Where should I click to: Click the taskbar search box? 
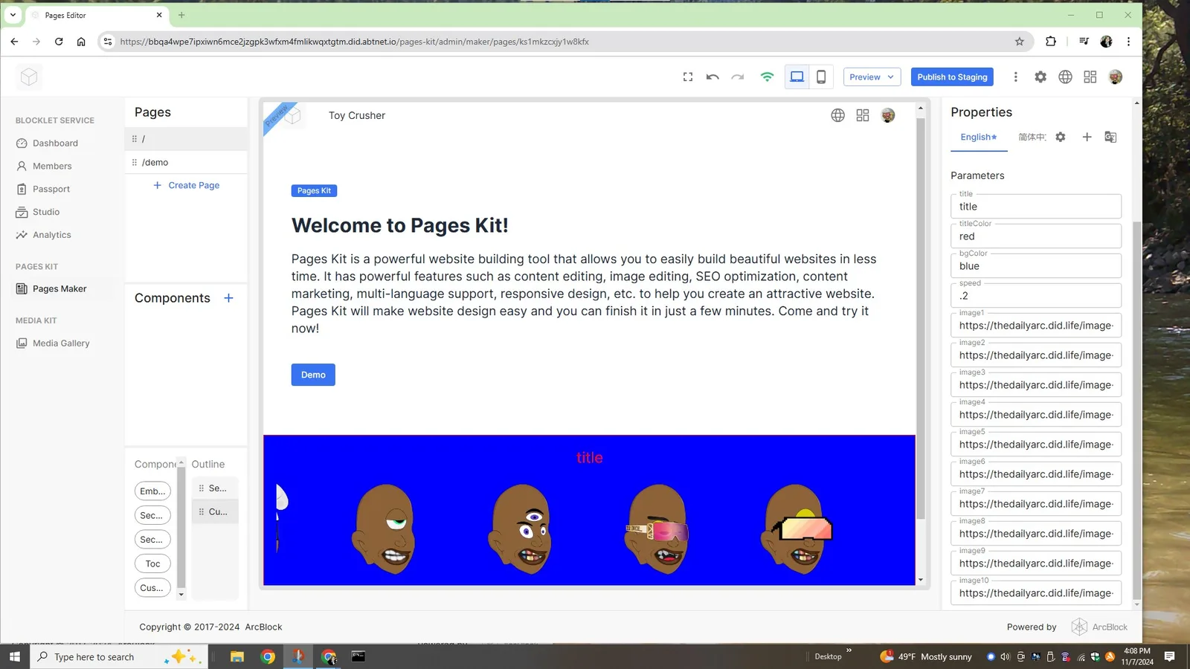[x=119, y=656]
